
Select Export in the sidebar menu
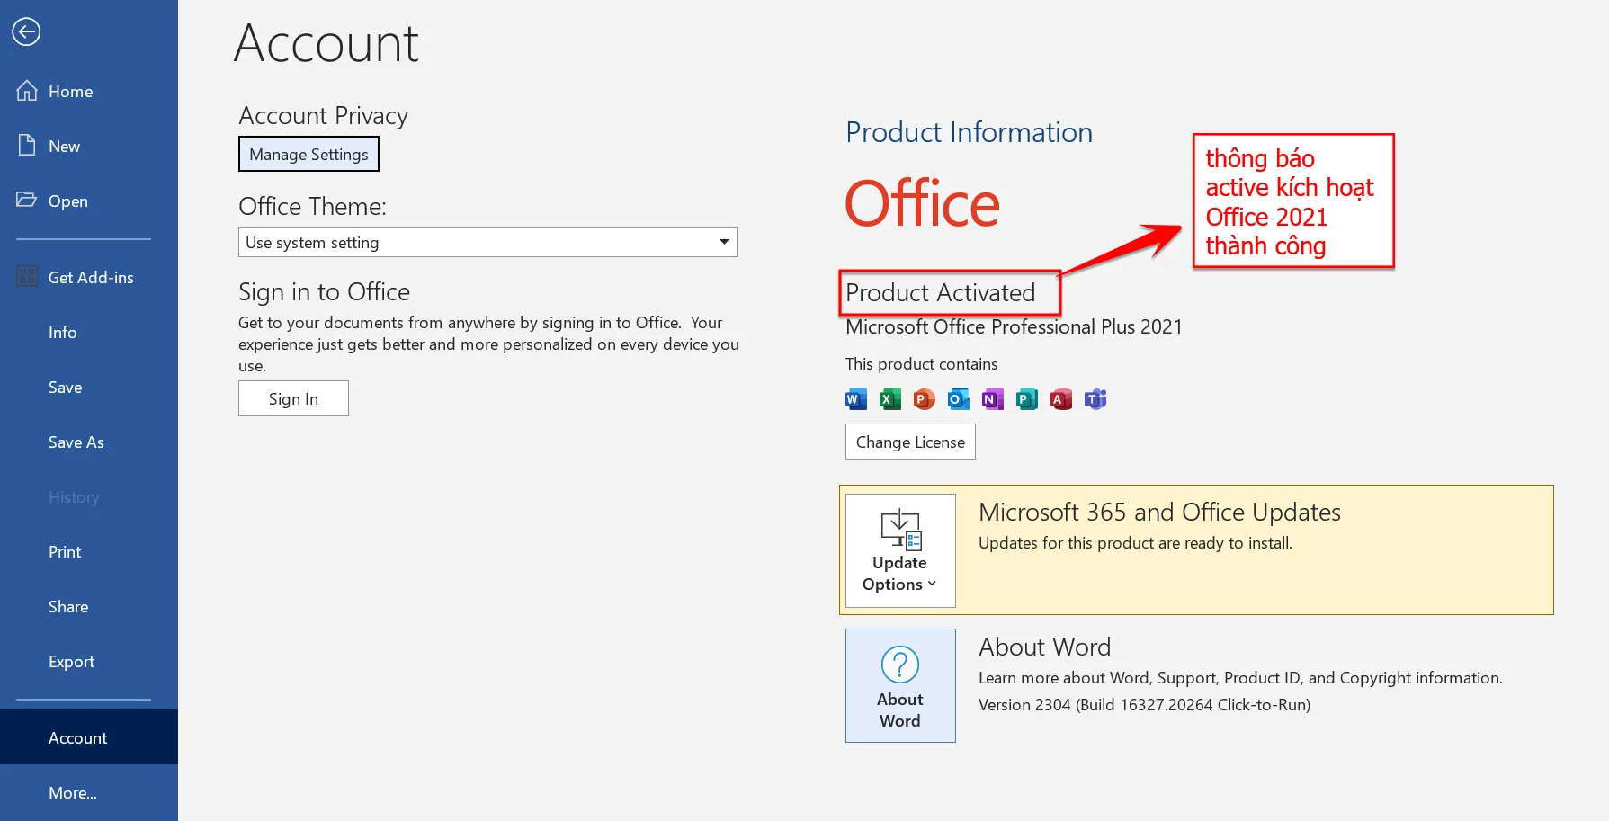[71, 662]
